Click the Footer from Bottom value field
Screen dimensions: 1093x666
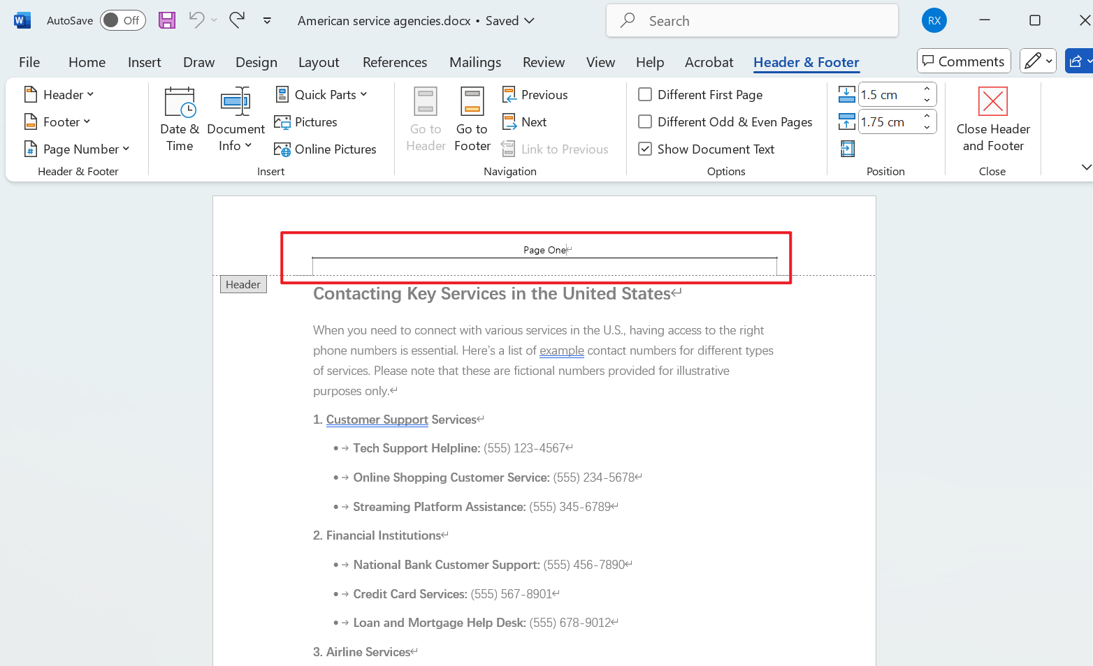[x=889, y=121]
